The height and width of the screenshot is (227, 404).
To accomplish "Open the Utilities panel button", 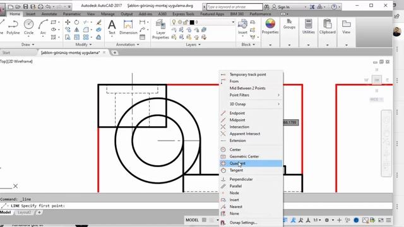I will tap(308, 27).
